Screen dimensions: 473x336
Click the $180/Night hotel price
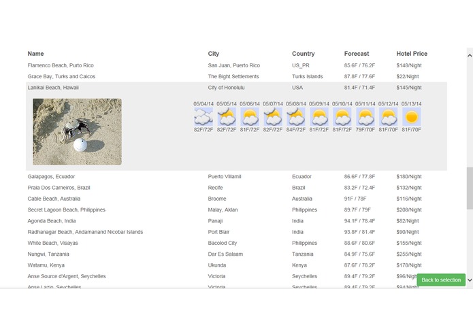(409, 177)
